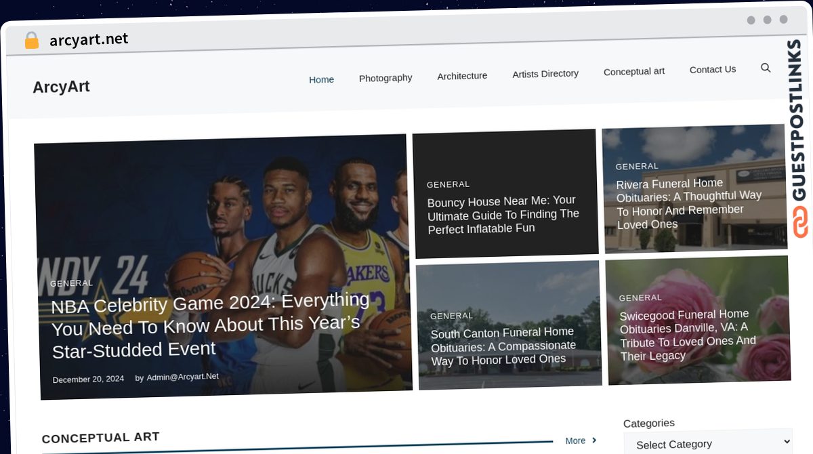
Task: Open Swicegood Funeral Home Obituaries Danville article
Action: tap(687, 335)
